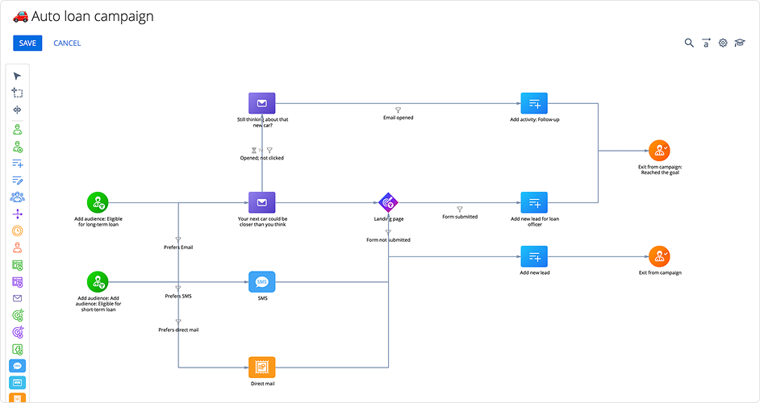Choose the purple cross-arrows gateway tool
This screenshot has width=760, height=403.
[17, 214]
